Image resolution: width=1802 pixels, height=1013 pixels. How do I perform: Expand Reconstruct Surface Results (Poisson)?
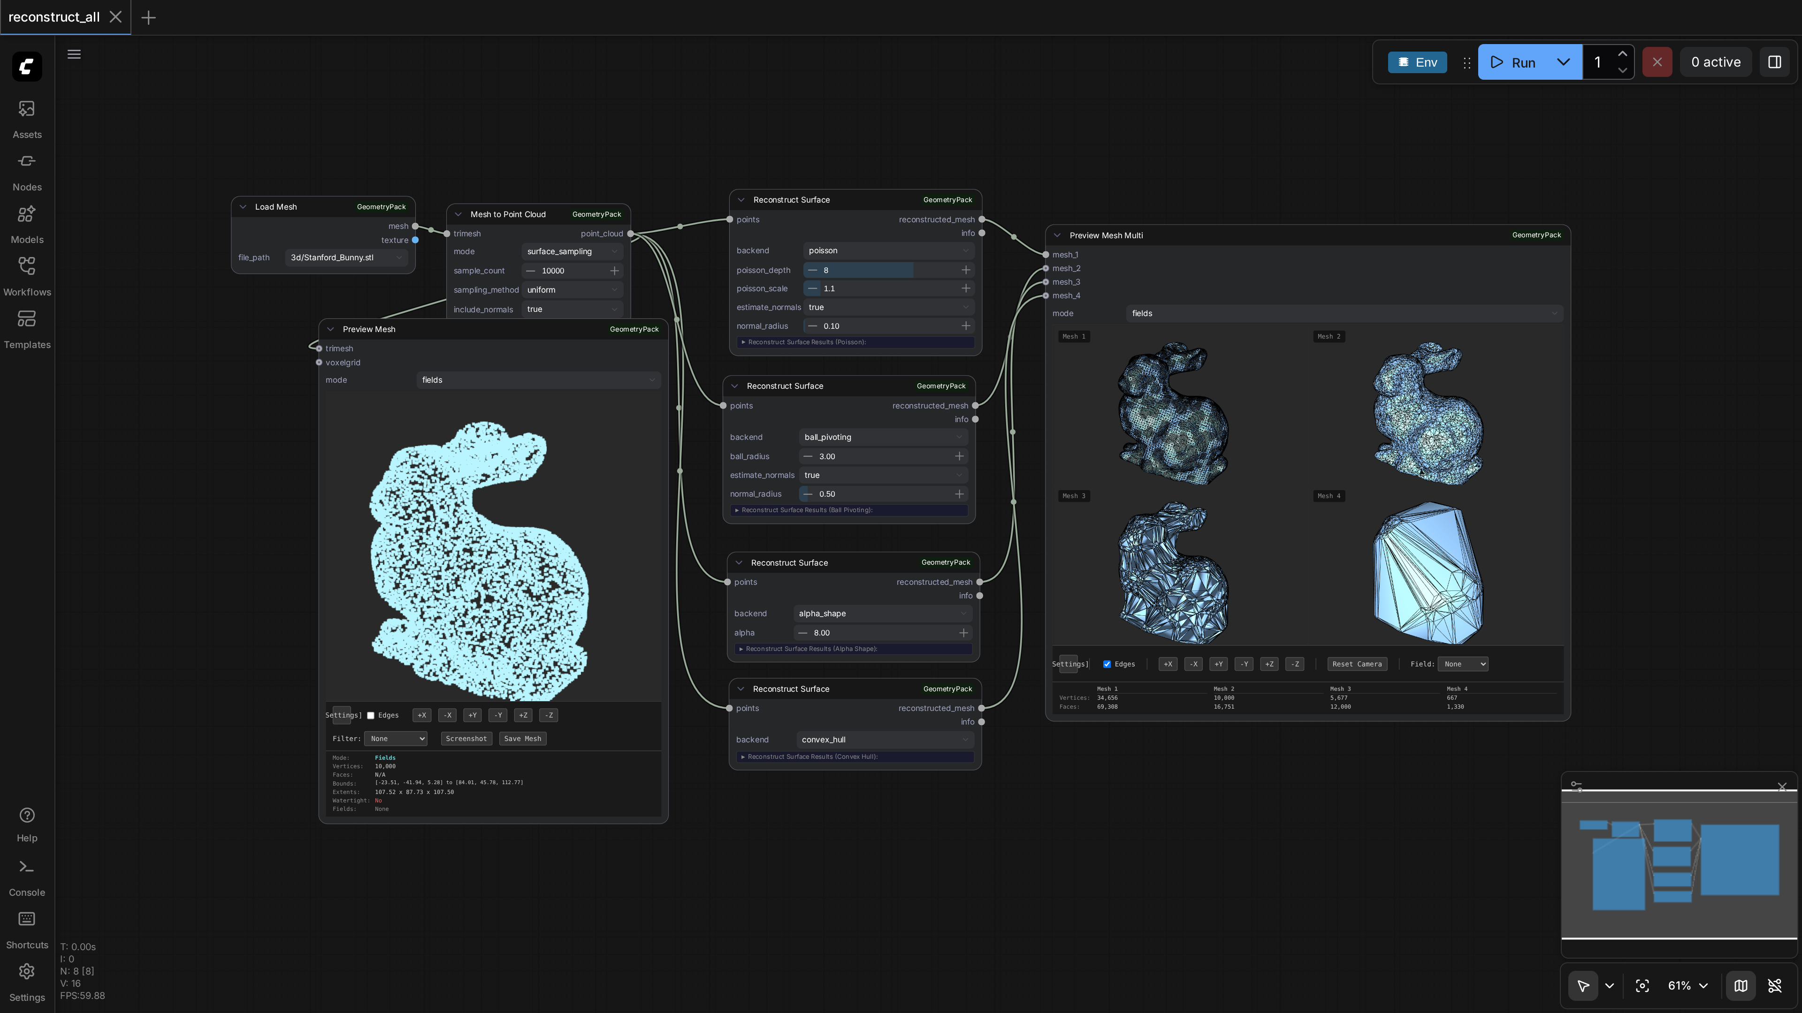coord(855,342)
